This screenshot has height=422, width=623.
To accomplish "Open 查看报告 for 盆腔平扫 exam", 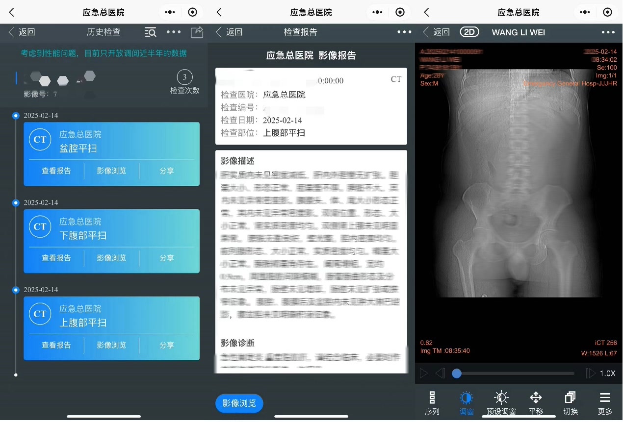I will coord(56,171).
